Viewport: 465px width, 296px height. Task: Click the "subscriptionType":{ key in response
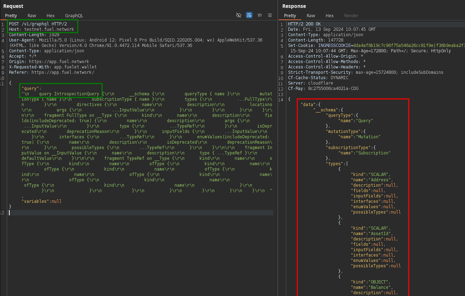click(351, 148)
